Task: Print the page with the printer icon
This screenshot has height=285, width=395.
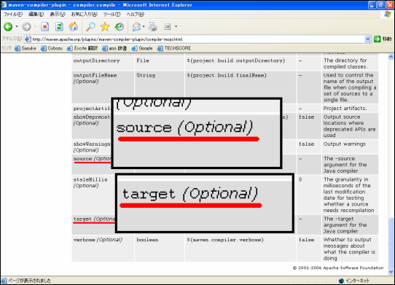Action: (152, 26)
